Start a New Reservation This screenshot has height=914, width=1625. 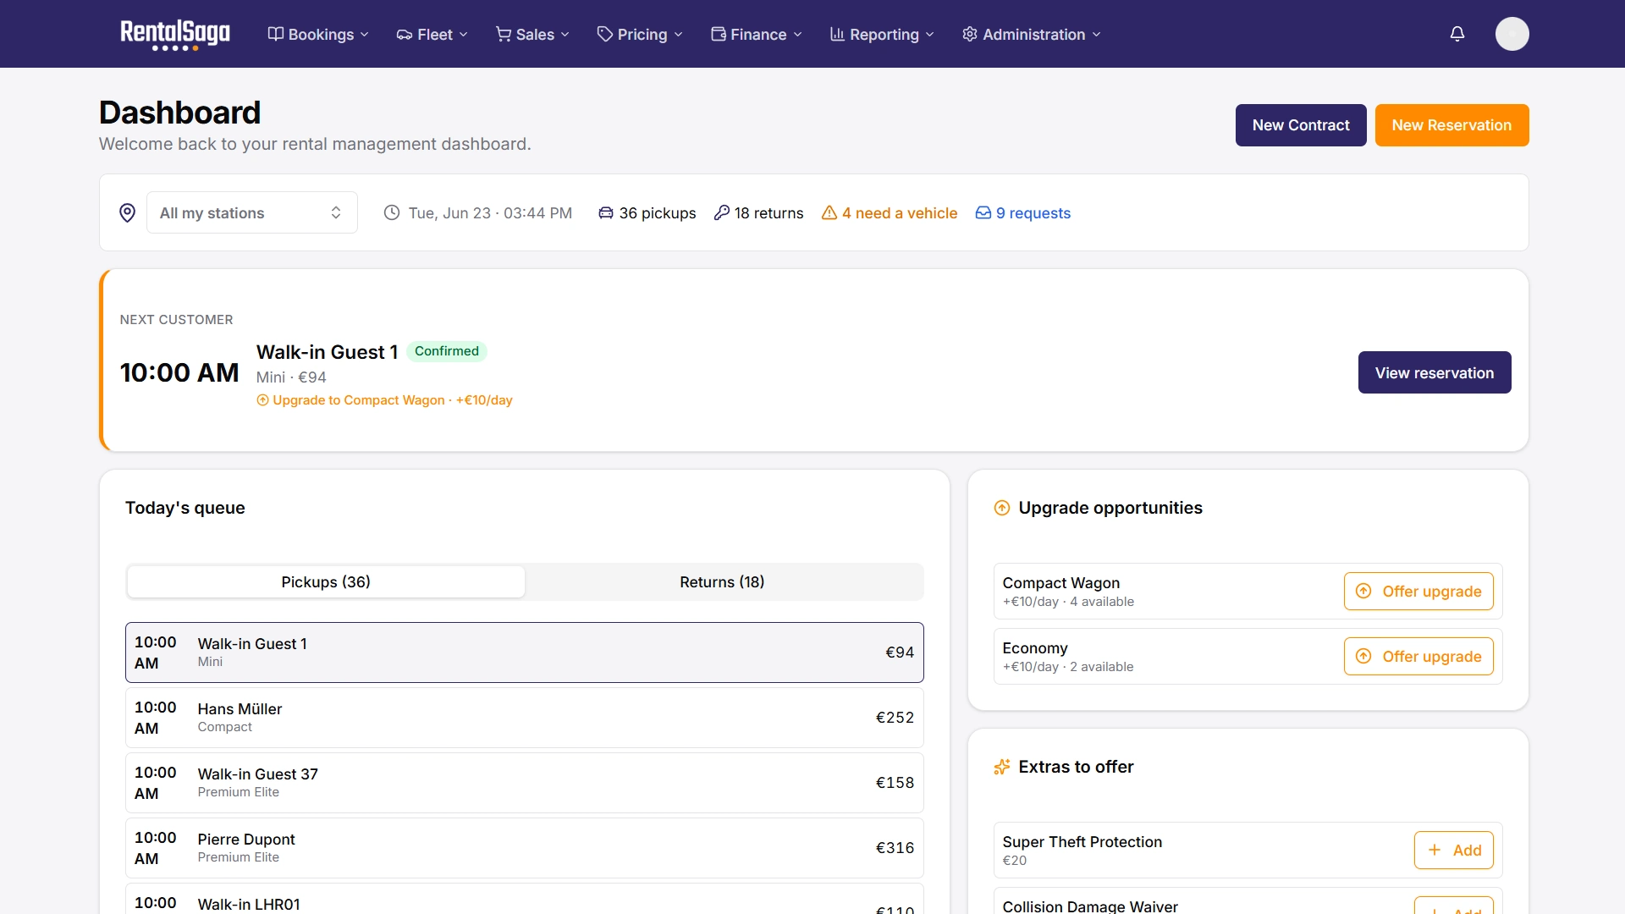1451,125
